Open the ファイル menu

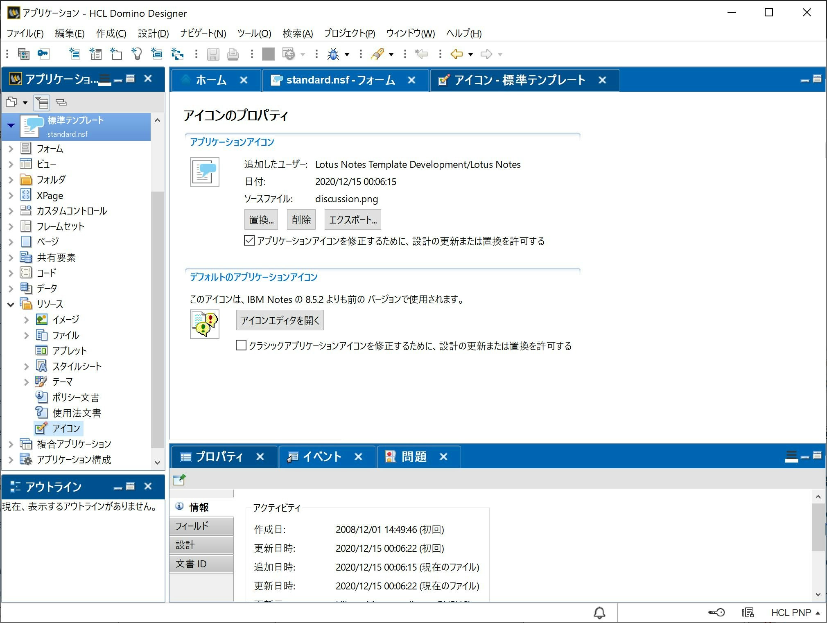[25, 33]
